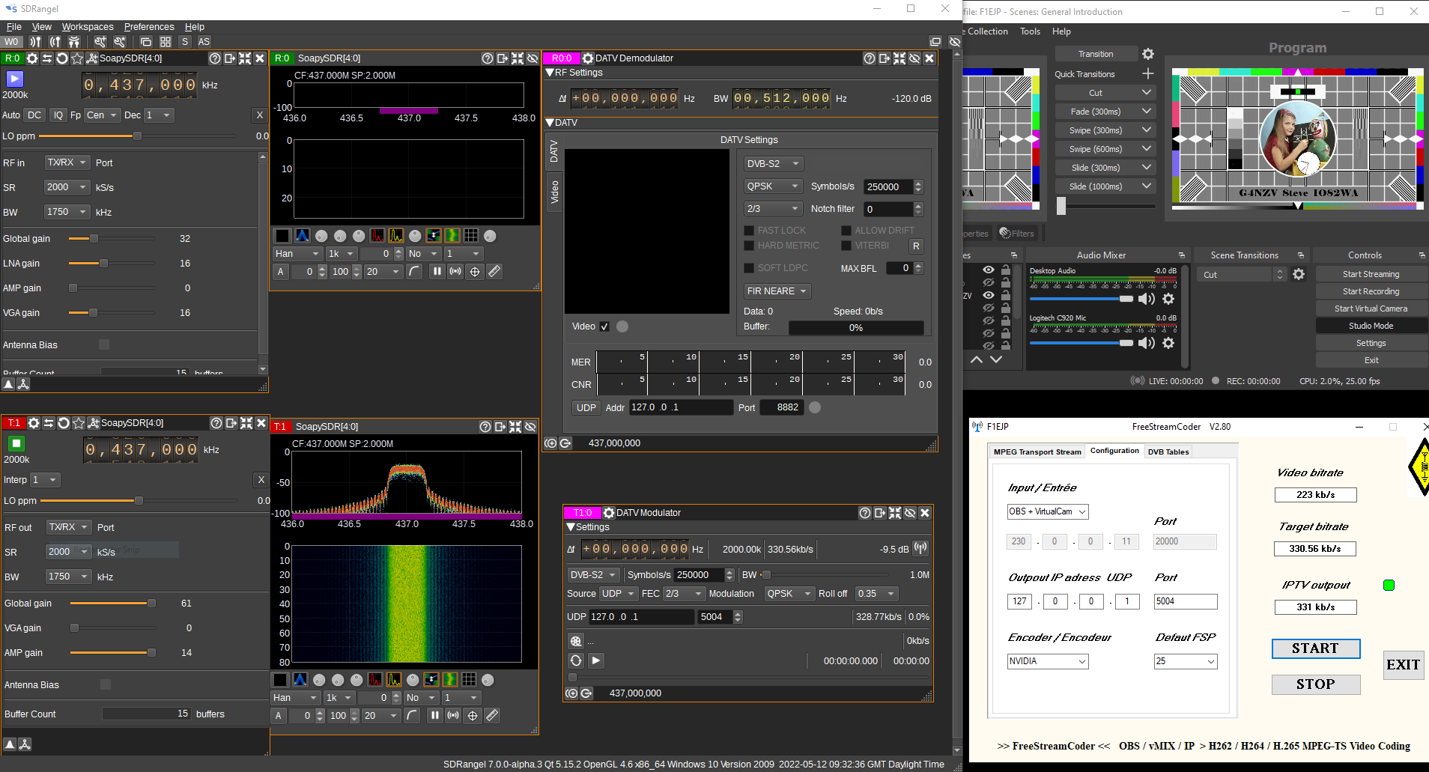Toggle loop playback in DATV Modulator
The height and width of the screenshot is (772, 1429).
(575, 660)
